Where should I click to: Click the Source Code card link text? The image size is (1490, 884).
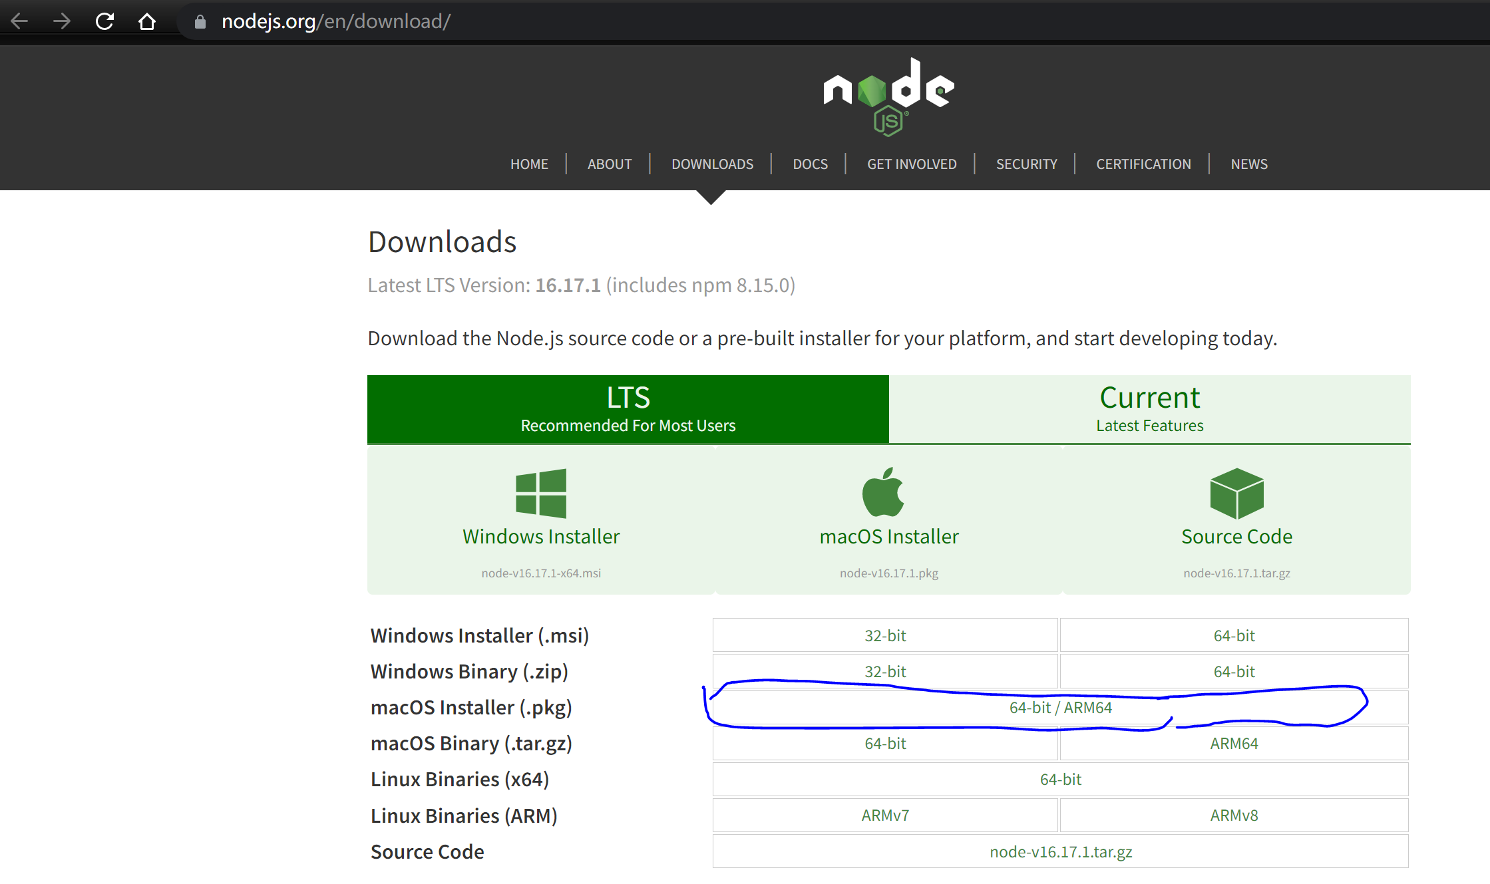click(1236, 536)
